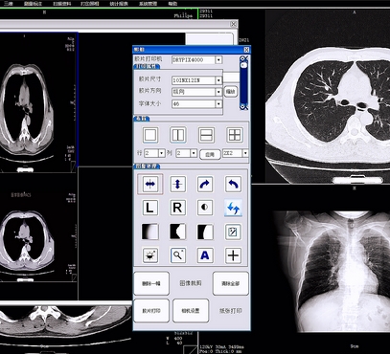This screenshot has width=390, height=354.
Task: Click the blue vertical zoom slider handle
Action: pyautogui.click(x=243, y=65)
